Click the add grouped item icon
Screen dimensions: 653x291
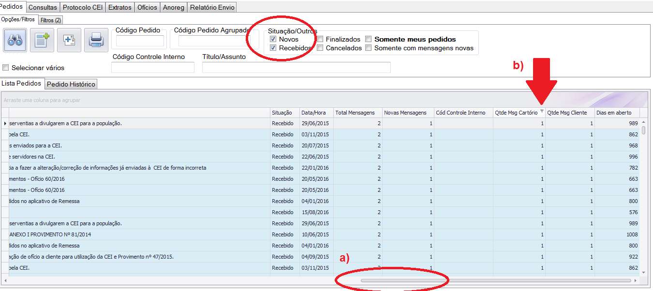tap(69, 40)
